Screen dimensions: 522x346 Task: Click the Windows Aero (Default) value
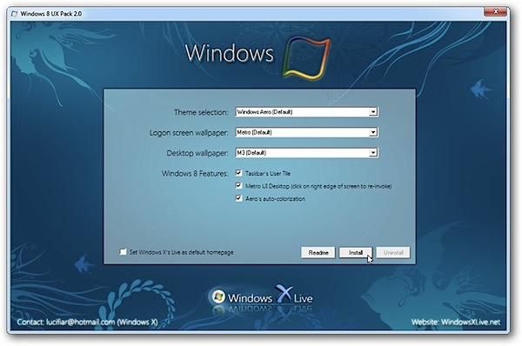pyautogui.click(x=264, y=112)
